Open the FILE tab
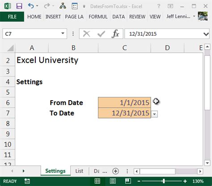 pos(12,17)
